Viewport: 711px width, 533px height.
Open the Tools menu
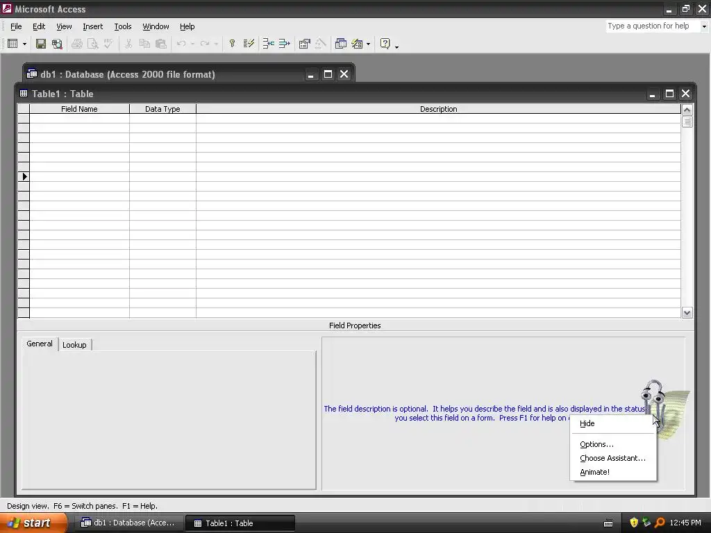click(122, 26)
